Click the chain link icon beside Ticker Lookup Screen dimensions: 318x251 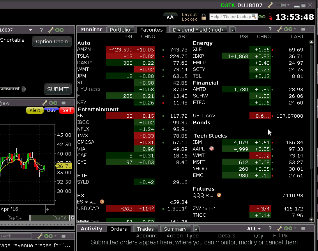click(x=262, y=17)
